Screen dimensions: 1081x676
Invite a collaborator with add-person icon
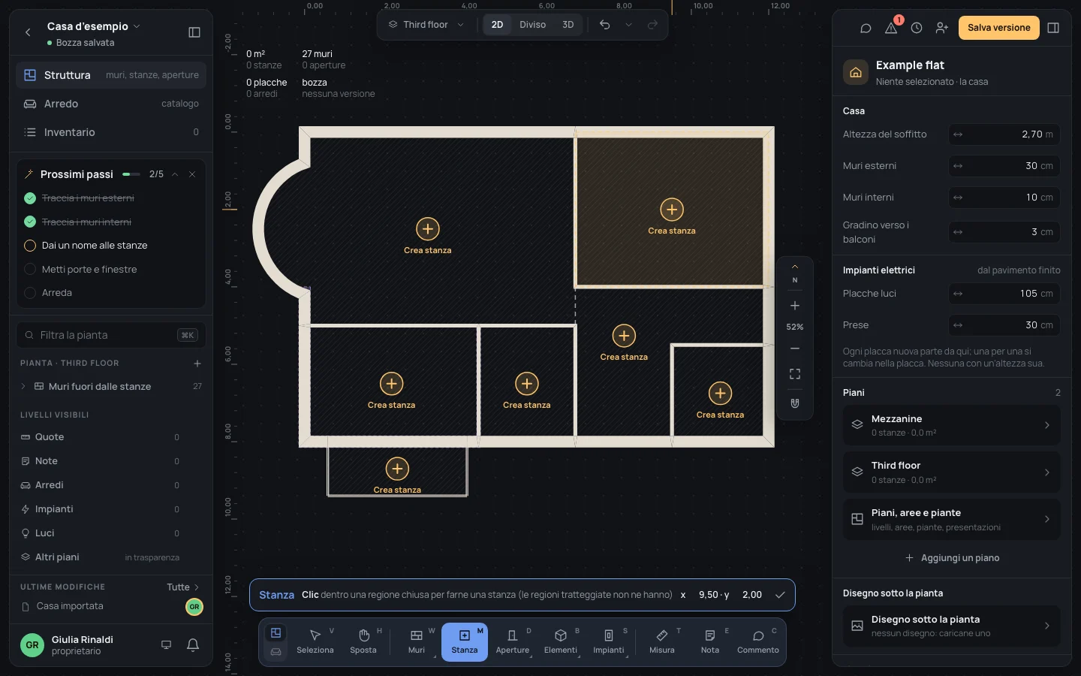[942, 28]
